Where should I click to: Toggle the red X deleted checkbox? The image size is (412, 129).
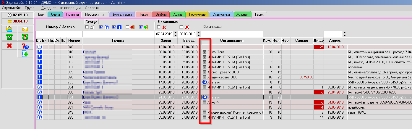click(x=159, y=27)
